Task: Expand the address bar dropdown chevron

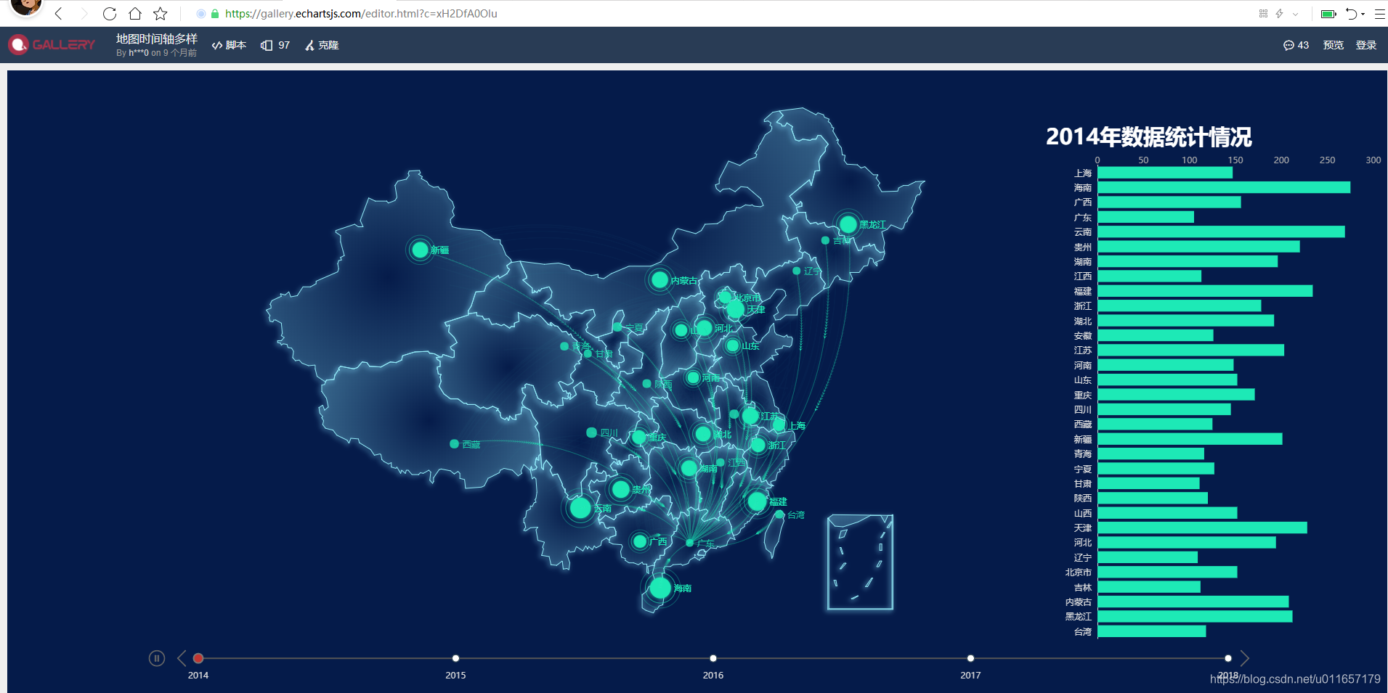Action: pyautogui.click(x=1296, y=14)
